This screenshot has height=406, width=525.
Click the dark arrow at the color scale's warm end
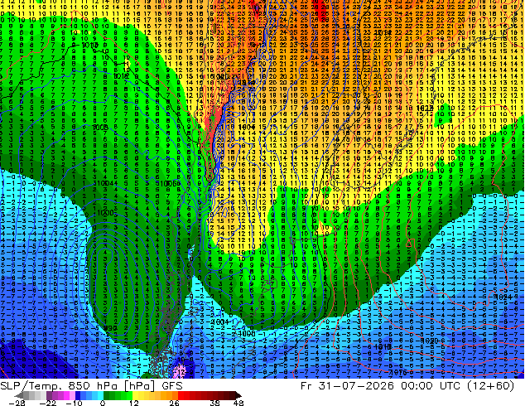point(238,395)
